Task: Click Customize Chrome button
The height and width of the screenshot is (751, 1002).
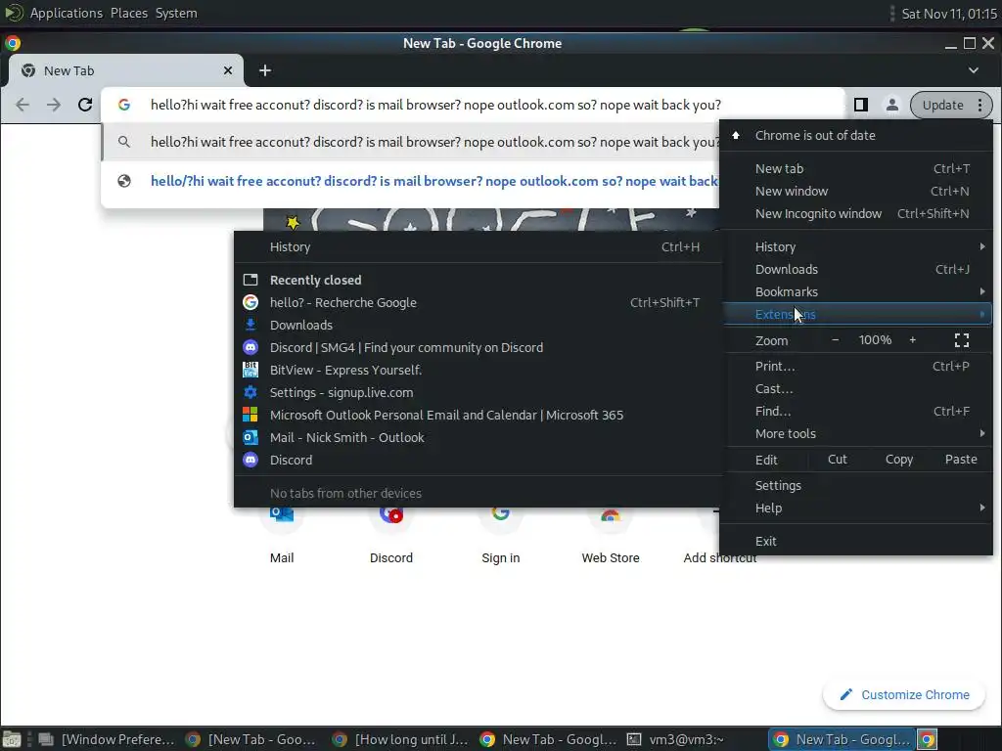Action: pyautogui.click(x=904, y=695)
